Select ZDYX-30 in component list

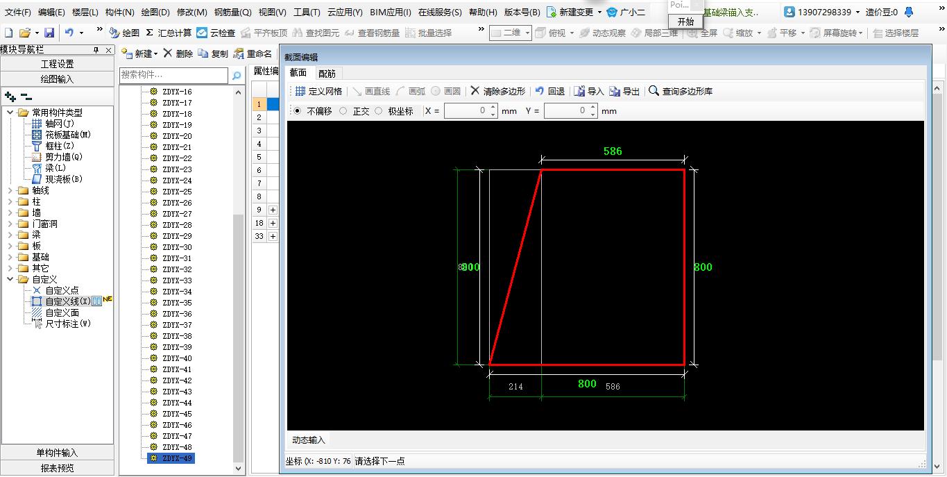pyautogui.click(x=177, y=247)
